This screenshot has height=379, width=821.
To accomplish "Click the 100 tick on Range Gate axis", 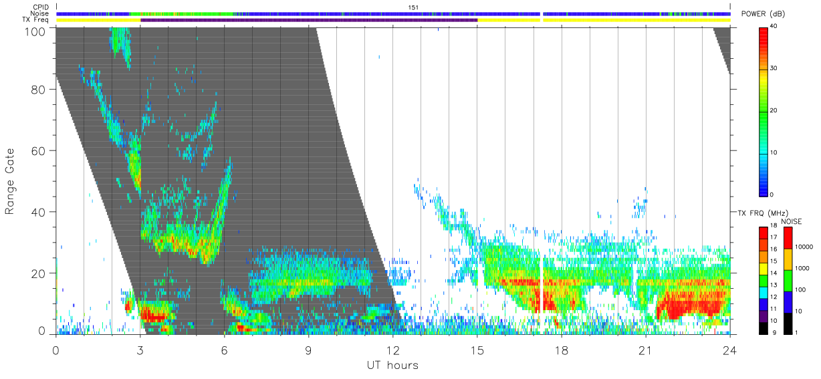I will pos(37,31).
